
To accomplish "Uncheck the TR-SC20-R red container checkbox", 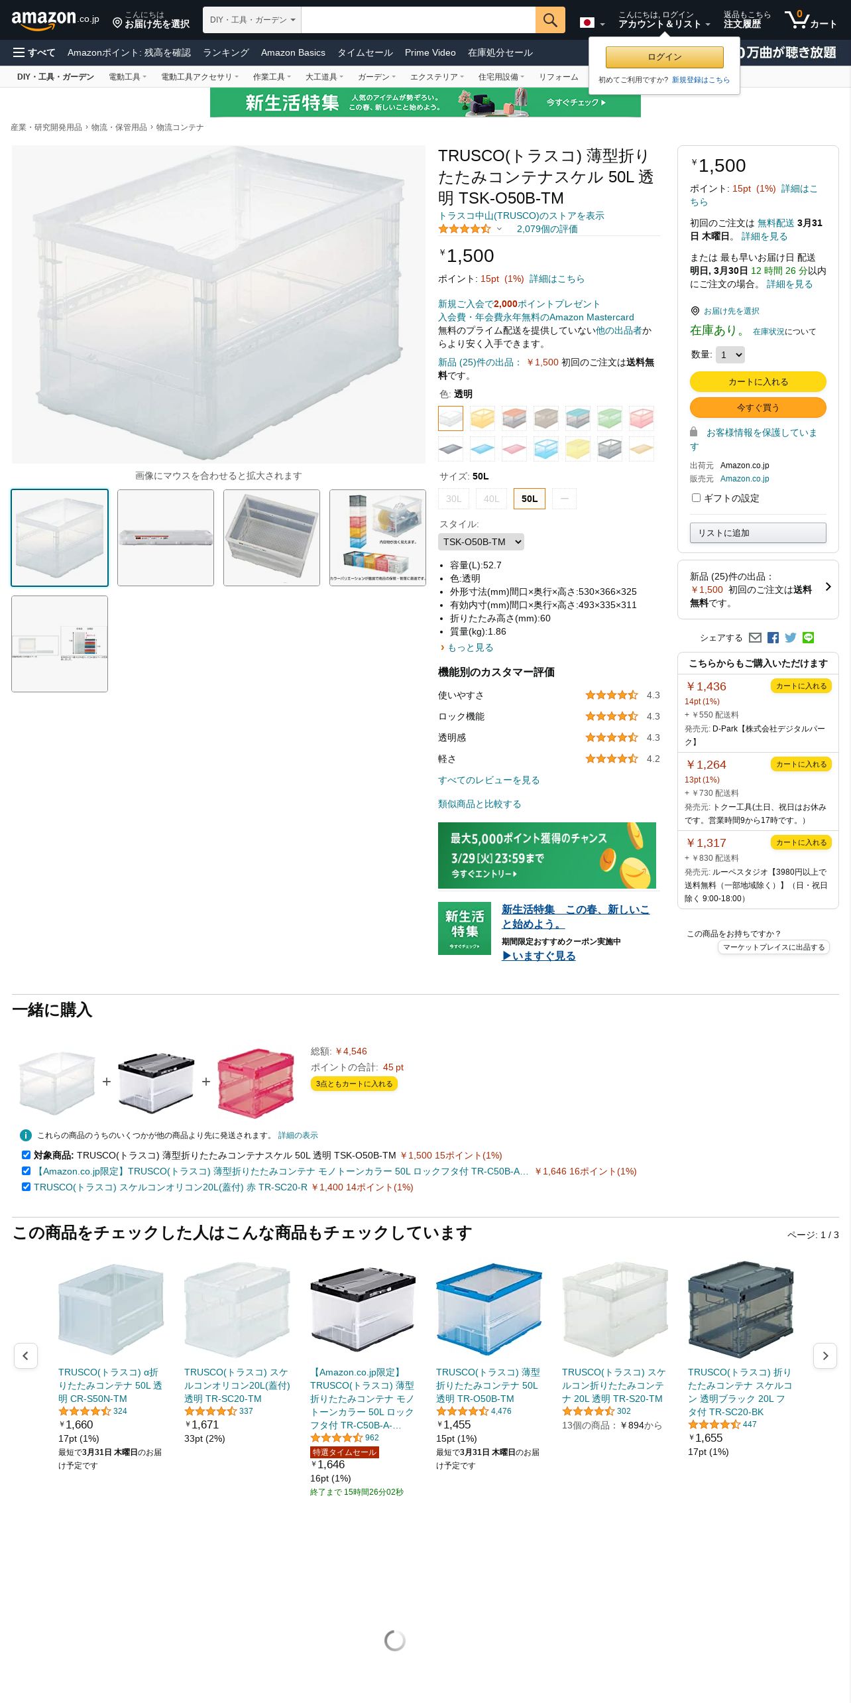I will [26, 1186].
